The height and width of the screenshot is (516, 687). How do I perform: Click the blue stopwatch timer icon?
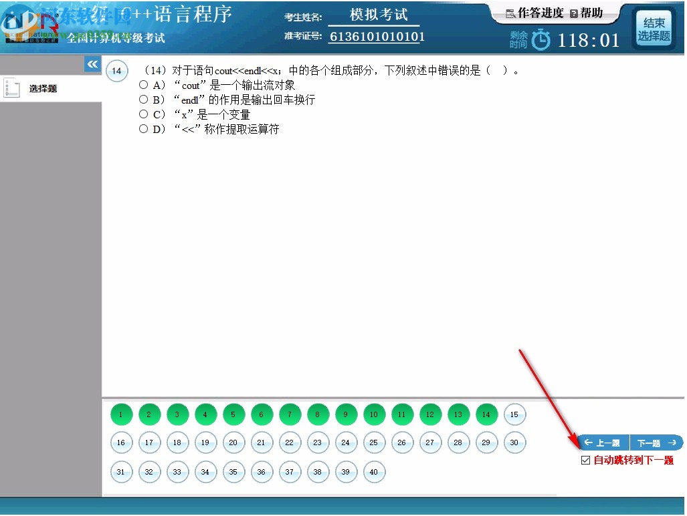click(x=541, y=40)
